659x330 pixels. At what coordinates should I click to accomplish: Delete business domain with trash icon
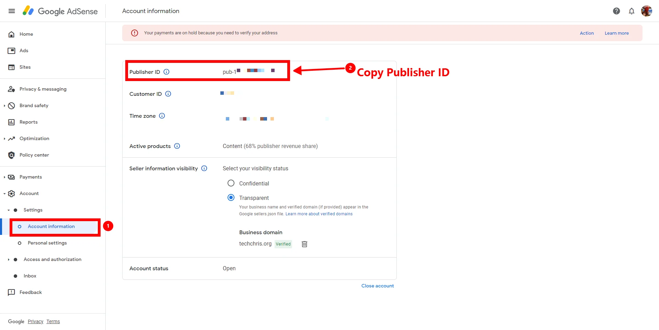[x=304, y=244]
